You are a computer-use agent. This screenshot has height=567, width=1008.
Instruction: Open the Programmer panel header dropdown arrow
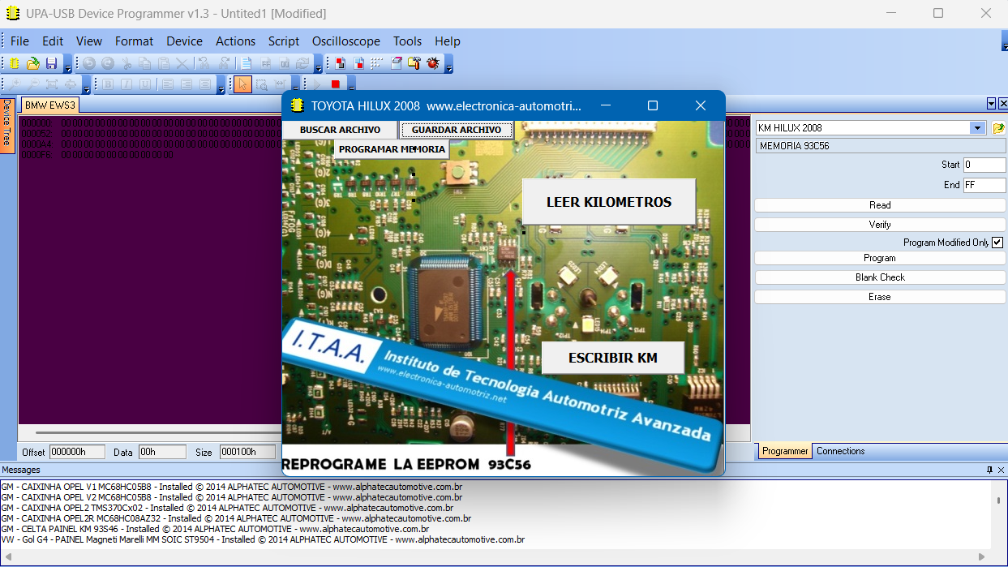coord(991,104)
